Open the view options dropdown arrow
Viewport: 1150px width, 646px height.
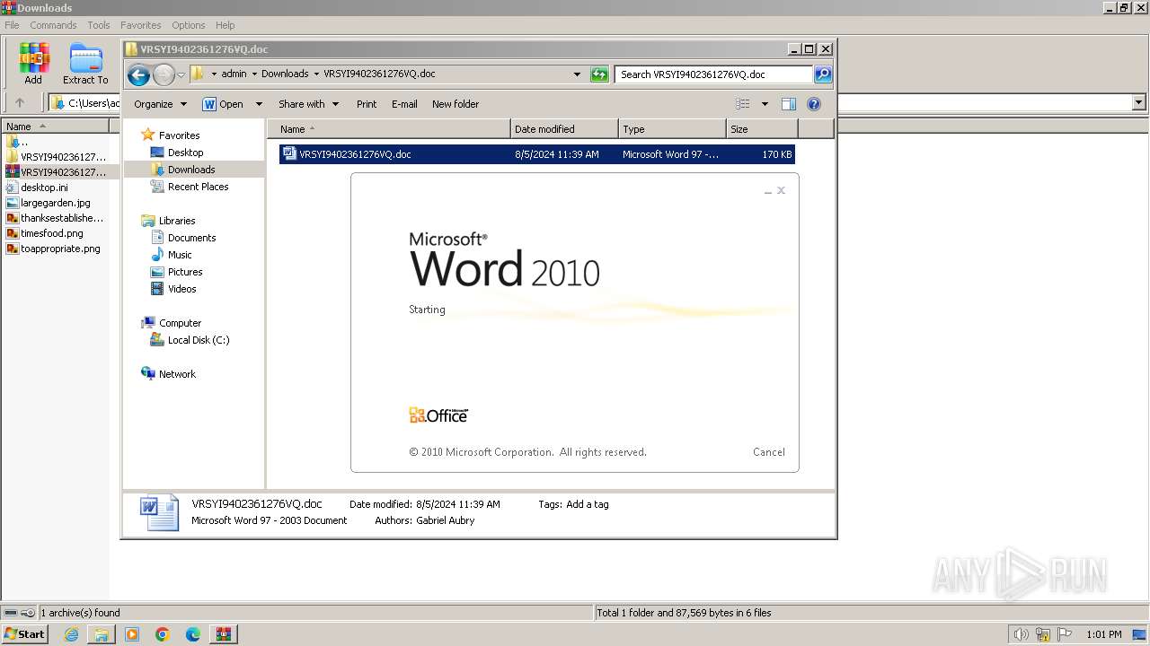tap(765, 104)
